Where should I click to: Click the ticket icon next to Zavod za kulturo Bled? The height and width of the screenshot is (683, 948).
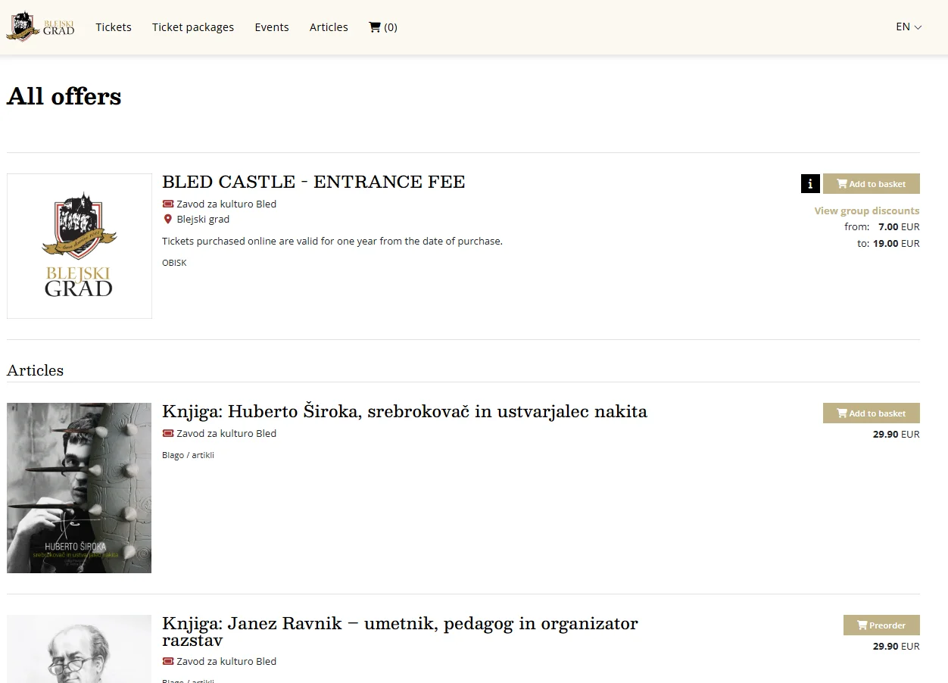167,204
